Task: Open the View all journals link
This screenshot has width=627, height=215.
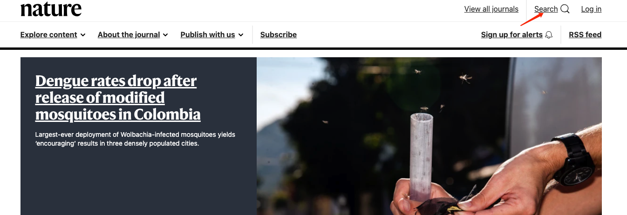Action: 491,9
